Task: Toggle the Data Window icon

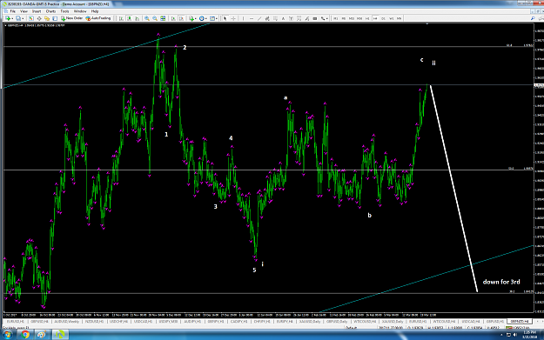Action: 39,18
